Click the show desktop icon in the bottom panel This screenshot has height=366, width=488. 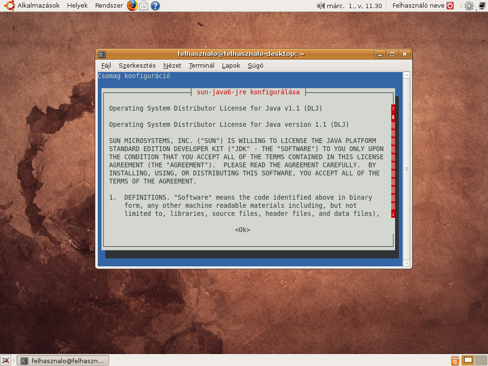pyautogui.click(x=6, y=360)
